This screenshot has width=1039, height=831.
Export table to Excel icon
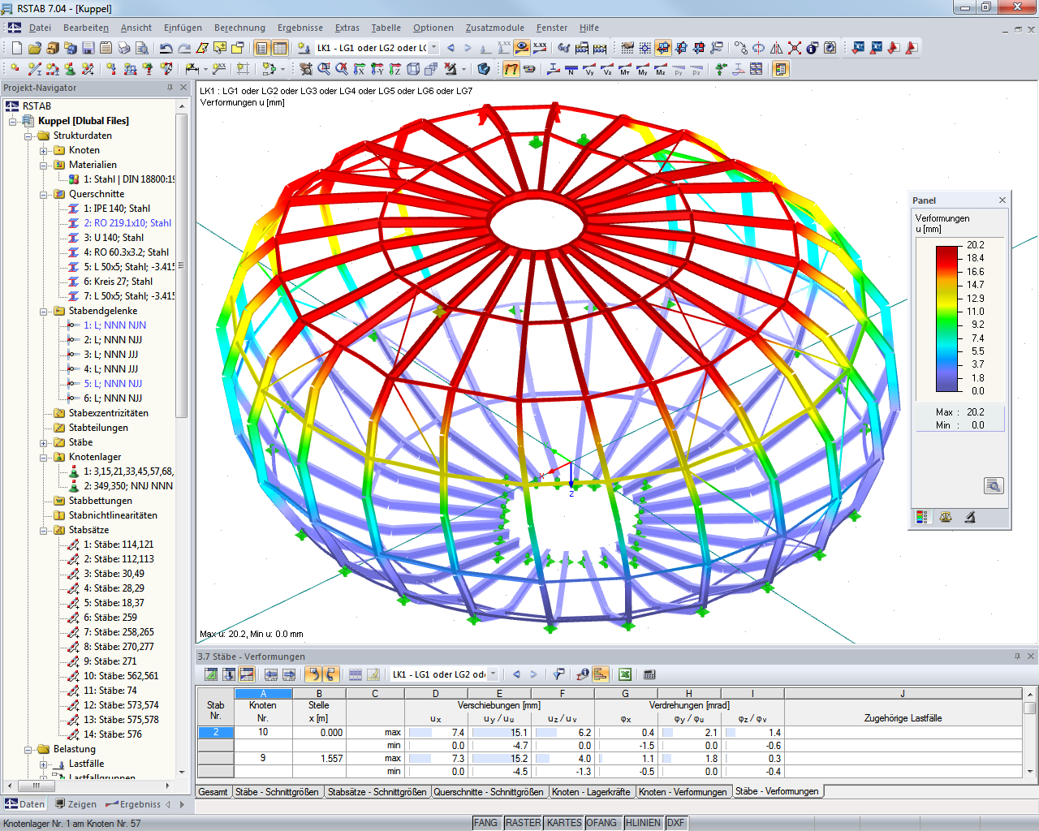tap(625, 674)
